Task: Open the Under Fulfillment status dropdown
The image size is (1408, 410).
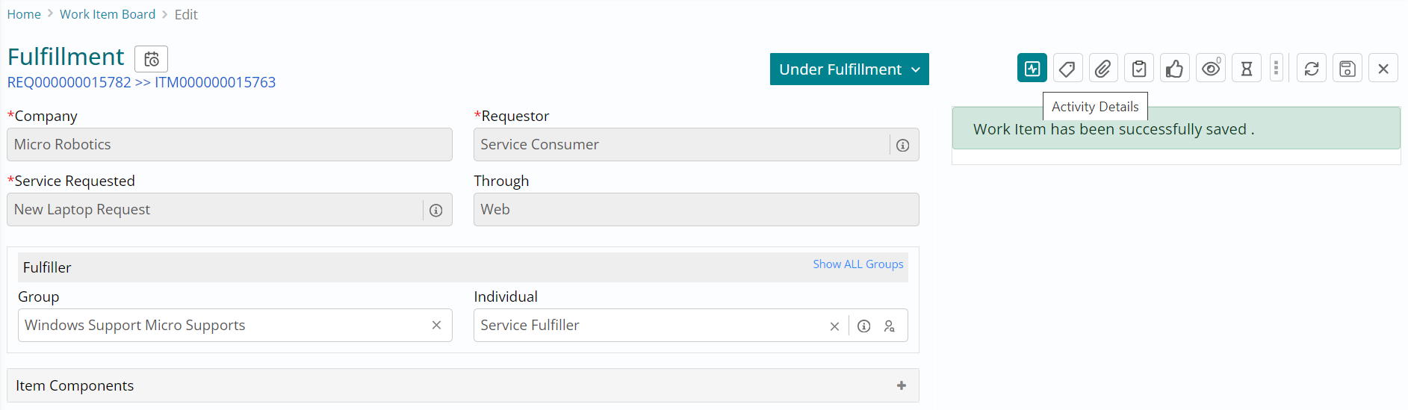Action: pos(849,69)
